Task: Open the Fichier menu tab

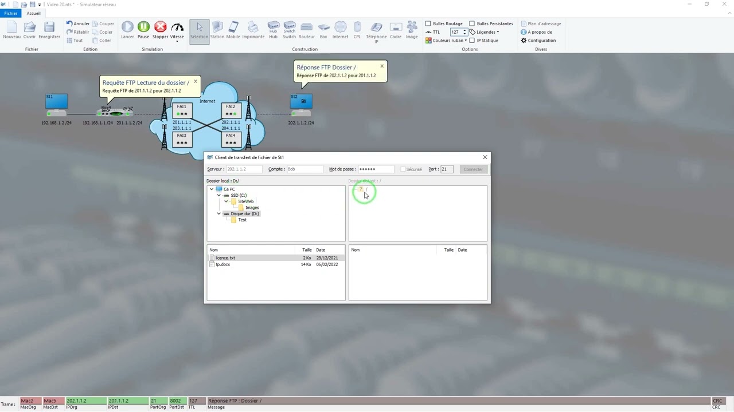Action: (11, 13)
